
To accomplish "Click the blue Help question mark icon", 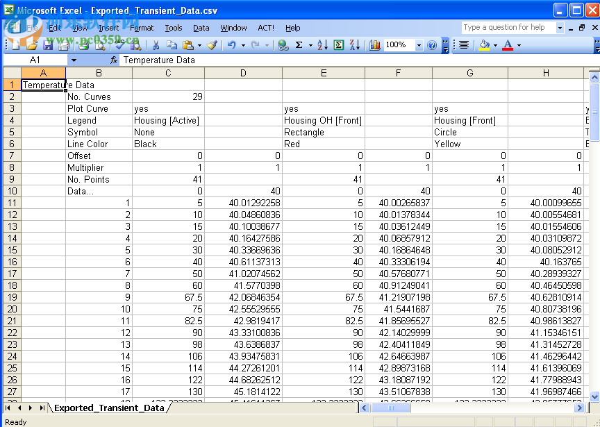I will coord(432,45).
